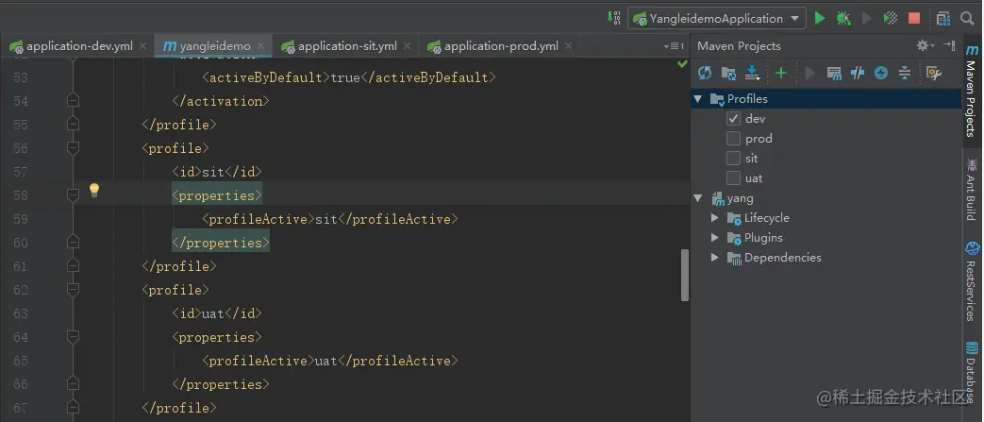Viewport: 984px width, 422px height.
Task: Enable the prod profile checkbox
Action: 733,138
